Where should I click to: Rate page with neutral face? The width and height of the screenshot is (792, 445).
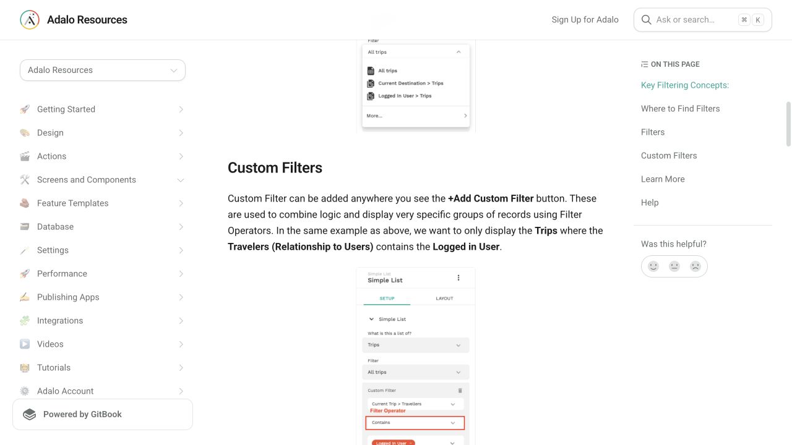674,266
